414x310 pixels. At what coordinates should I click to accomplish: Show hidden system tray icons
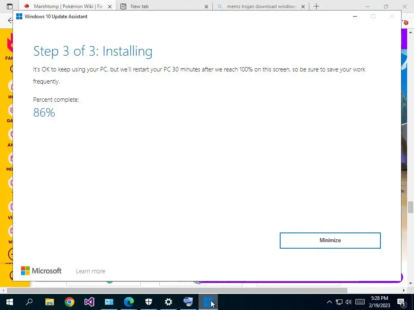tap(329, 302)
